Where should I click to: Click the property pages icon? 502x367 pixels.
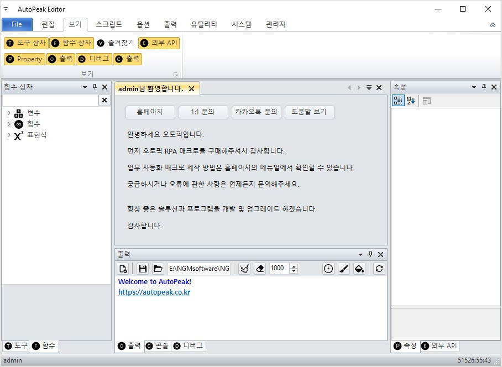[x=426, y=101]
